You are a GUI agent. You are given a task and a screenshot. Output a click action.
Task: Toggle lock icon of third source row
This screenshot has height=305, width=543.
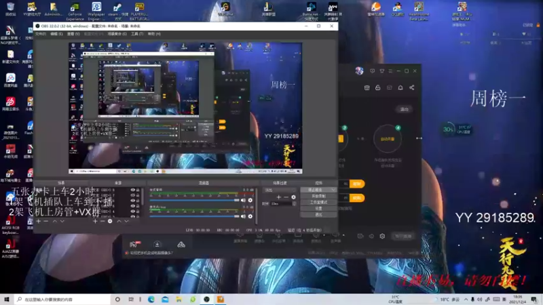[138, 201]
